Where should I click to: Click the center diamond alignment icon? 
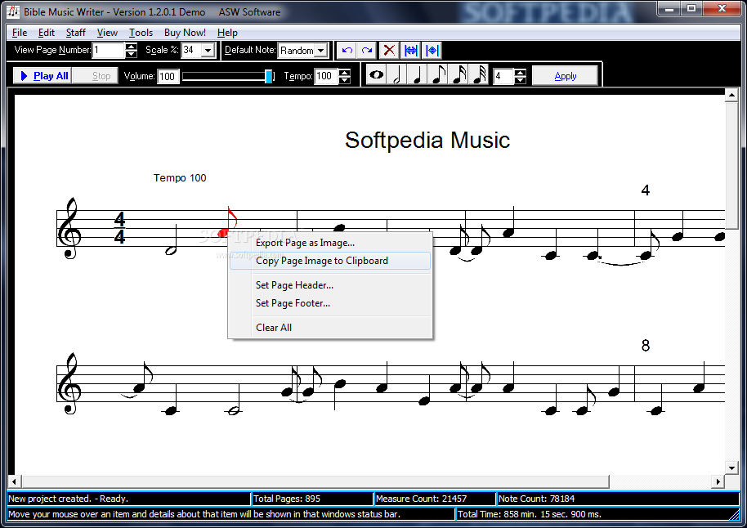[432, 50]
